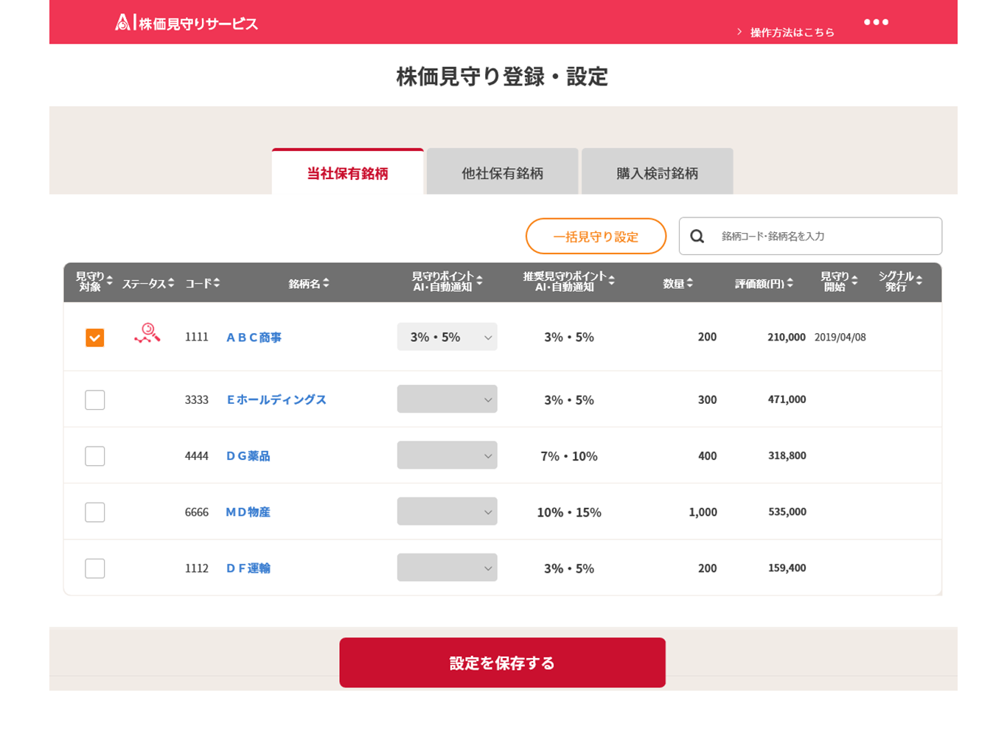Check the MD物産 watch checkbox

tap(95, 511)
